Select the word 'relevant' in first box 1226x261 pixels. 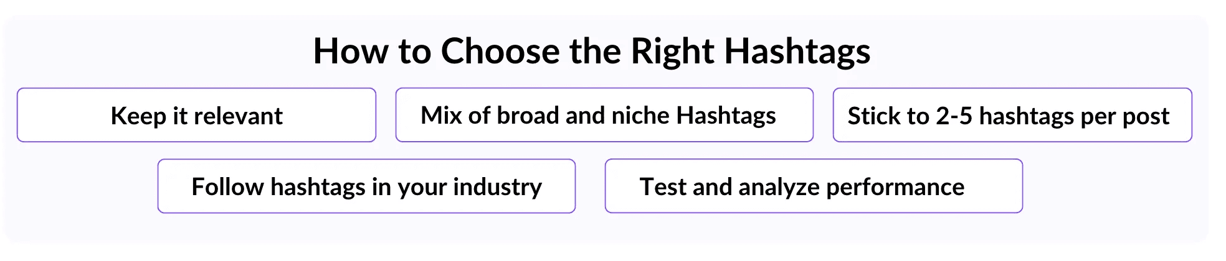tap(238, 116)
